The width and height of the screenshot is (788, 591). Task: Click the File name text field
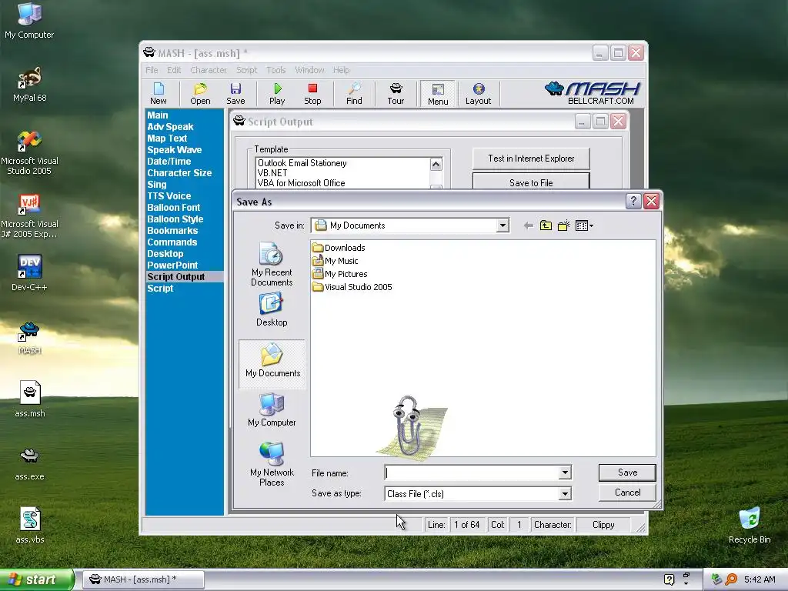coord(472,472)
